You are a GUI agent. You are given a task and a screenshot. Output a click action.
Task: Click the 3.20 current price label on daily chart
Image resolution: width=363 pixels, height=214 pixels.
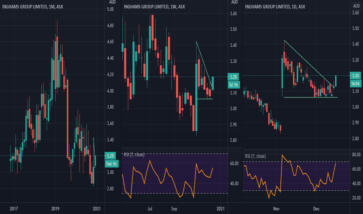point(355,75)
